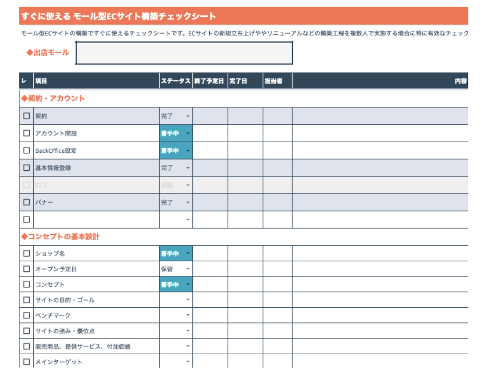The image size is (491, 368).
Task: Open status dropdown for ショップ名
Action: click(x=188, y=254)
